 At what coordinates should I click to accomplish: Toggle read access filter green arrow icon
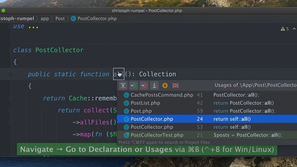(x=133, y=85)
